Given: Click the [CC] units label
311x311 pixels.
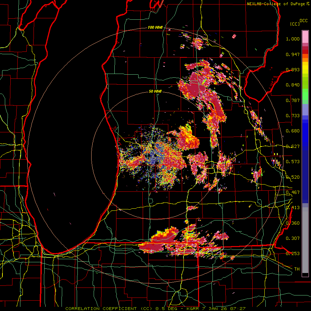Looking at the screenshot, I should [x=295, y=24].
